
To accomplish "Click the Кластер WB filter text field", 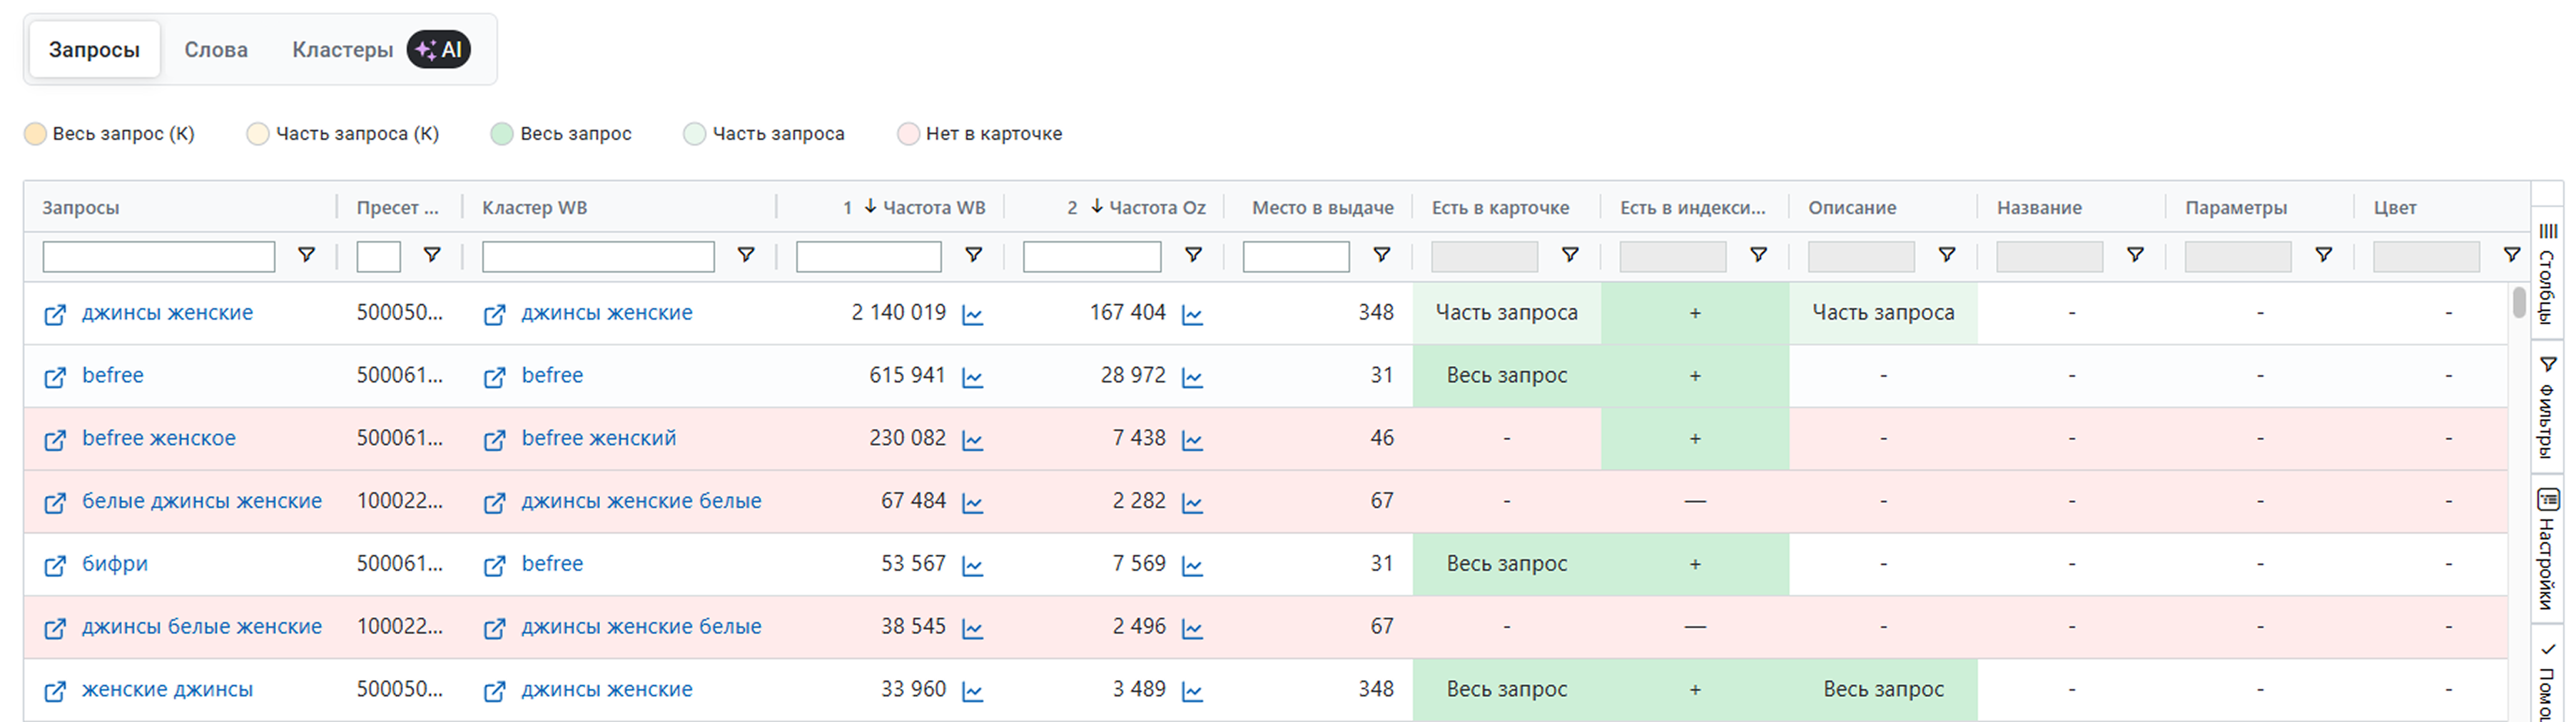I will [598, 257].
